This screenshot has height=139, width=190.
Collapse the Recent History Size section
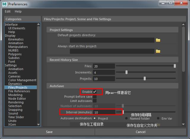pos(112,60)
